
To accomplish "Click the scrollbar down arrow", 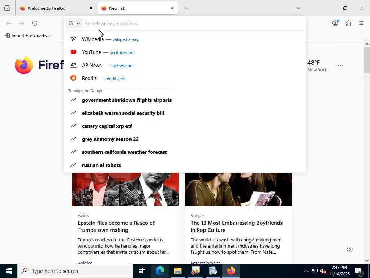I will pos(367,261).
